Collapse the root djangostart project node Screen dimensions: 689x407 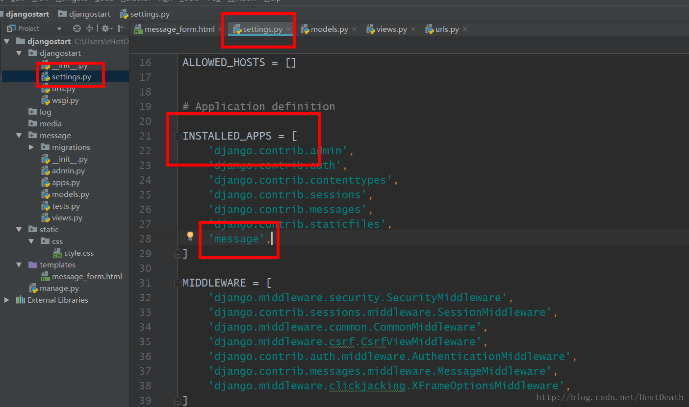[7, 41]
